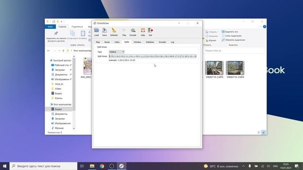Open the Encoder tab

coord(162,42)
